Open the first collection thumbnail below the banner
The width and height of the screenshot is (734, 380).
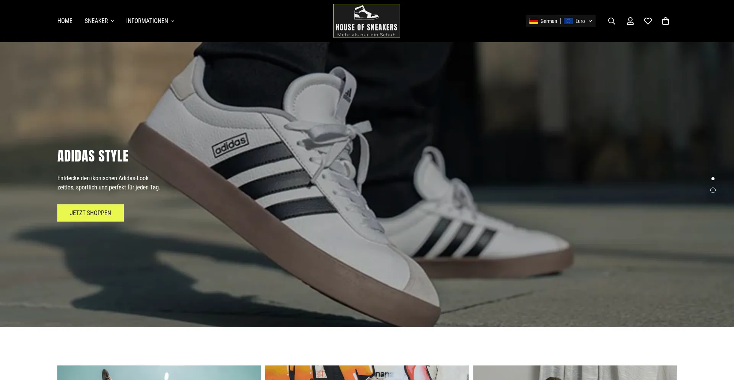pos(159,373)
